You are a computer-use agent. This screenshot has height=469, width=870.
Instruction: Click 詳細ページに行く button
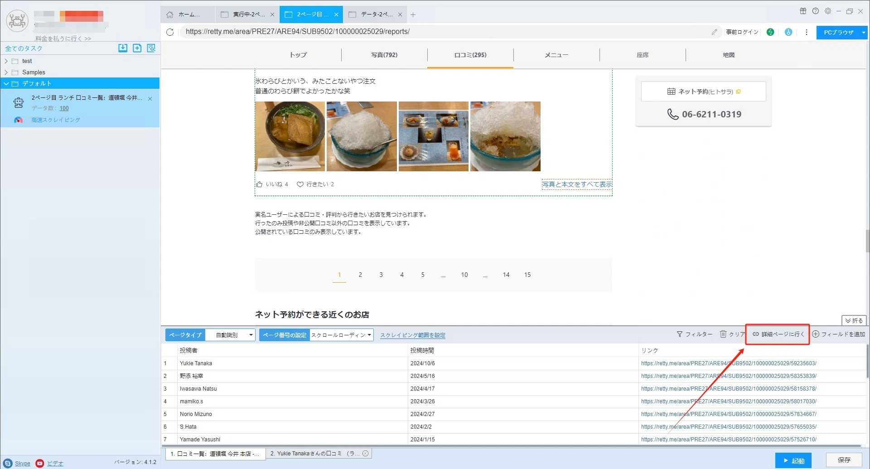point(778,334)
